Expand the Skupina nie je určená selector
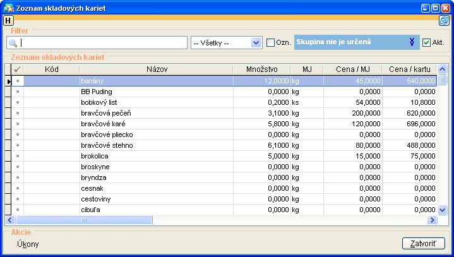 tap(412, 42)
